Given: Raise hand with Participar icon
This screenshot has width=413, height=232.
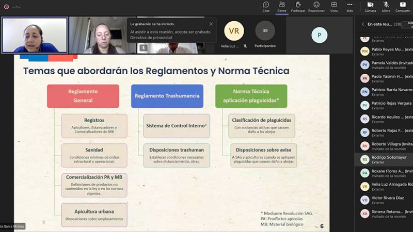Looking at the screenshot, I should 298,7.
